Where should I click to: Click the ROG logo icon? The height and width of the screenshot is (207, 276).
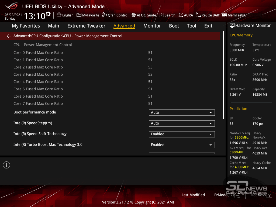coord(12,6)
